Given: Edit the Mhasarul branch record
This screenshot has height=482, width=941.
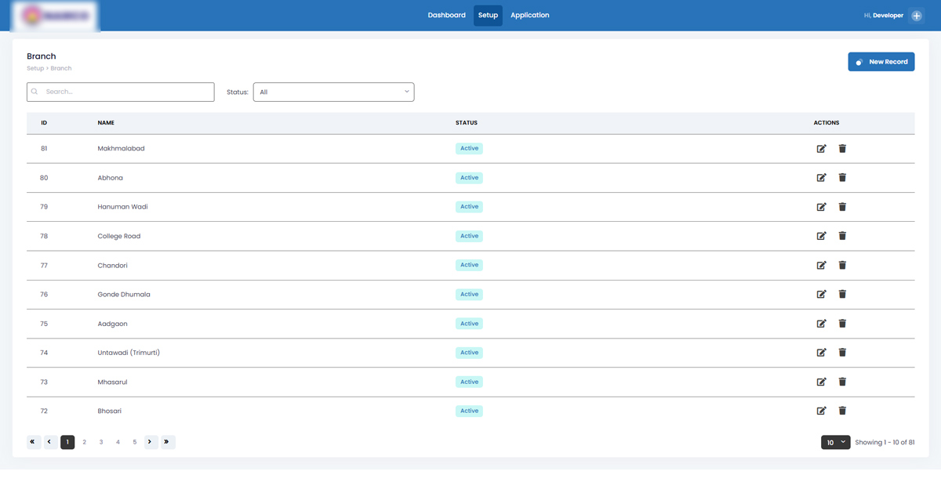Looking at the screenshot, I should tap(821, 382).
